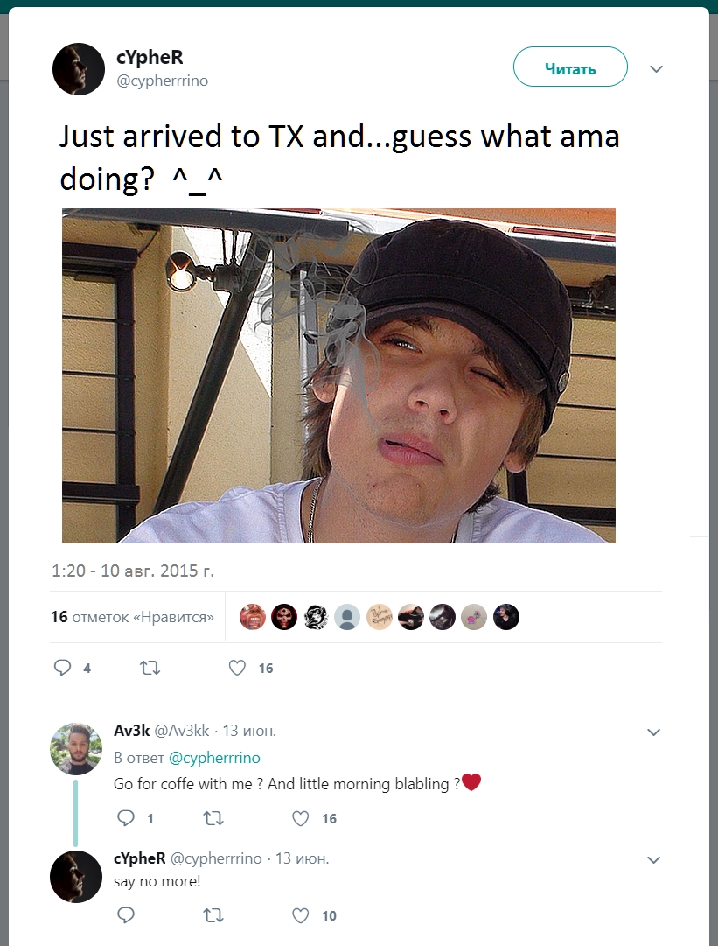
Task: Retweet Av3k's coffee reply
Action: (213, 818)
